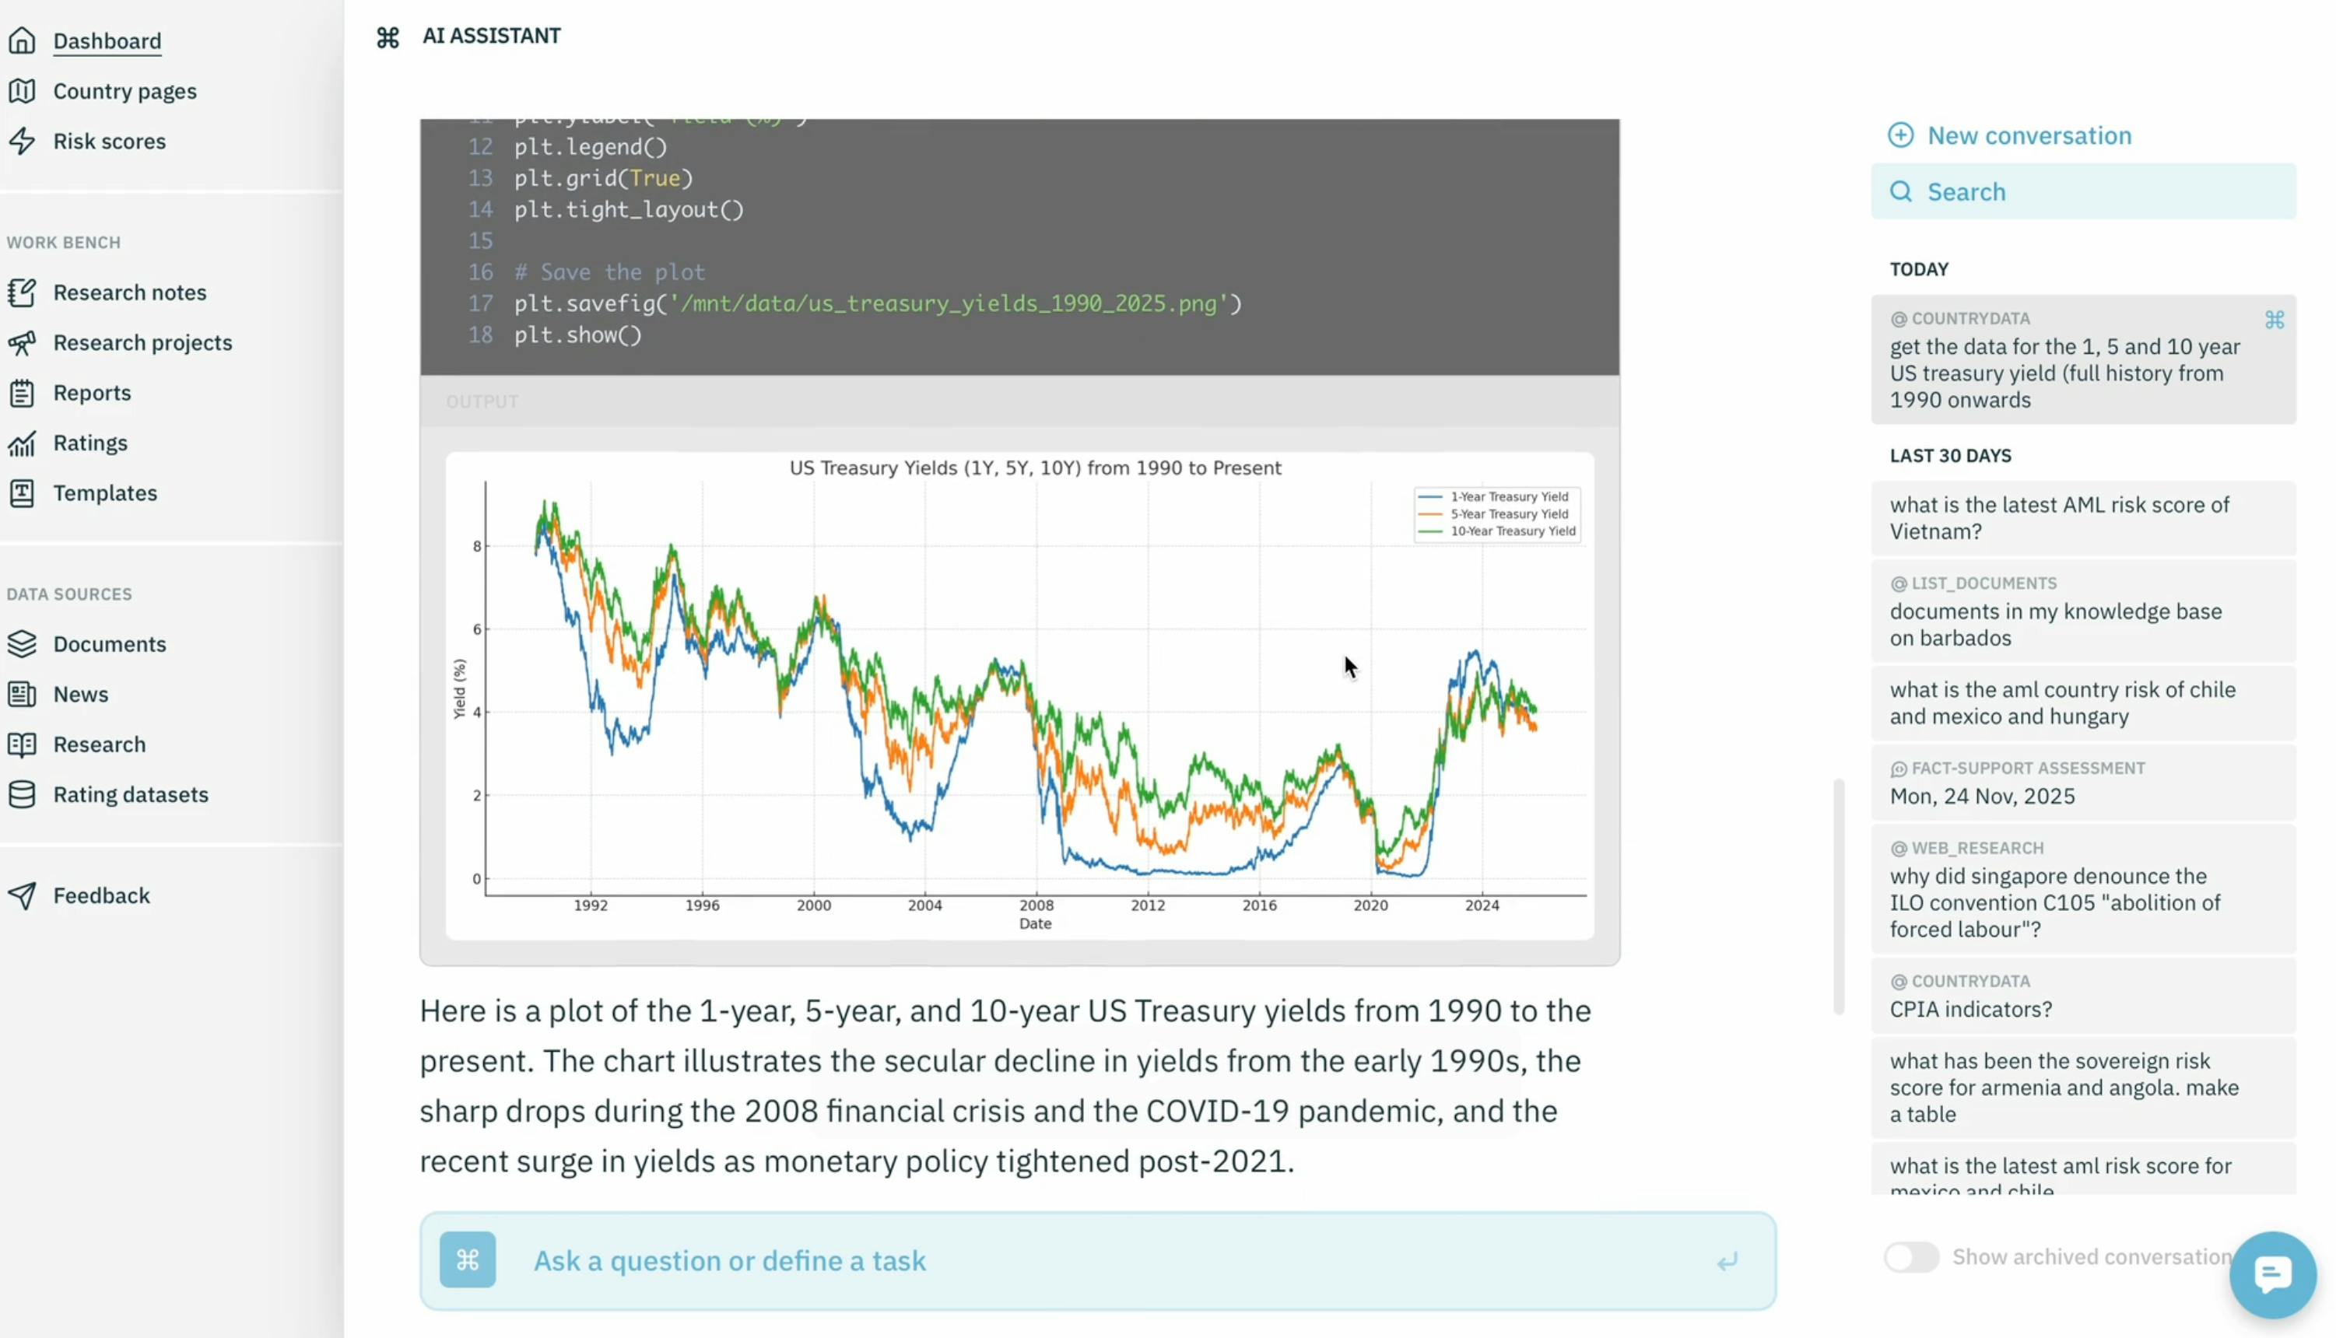Open Research notes in the work bench

[130, 292]
